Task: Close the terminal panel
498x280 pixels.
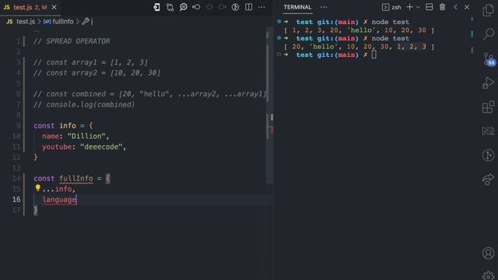Action: click(x=467, y=7)
